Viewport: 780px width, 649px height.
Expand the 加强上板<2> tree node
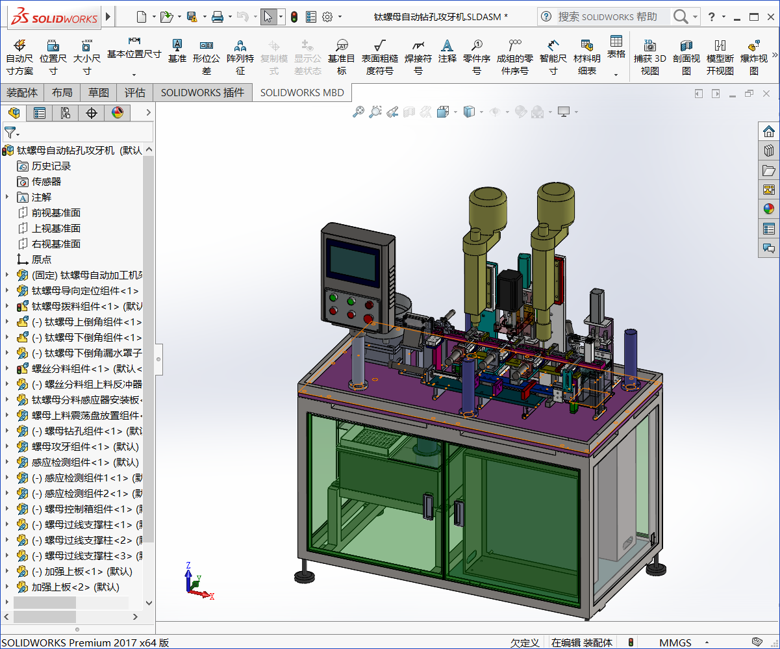[x=7, y=587]
